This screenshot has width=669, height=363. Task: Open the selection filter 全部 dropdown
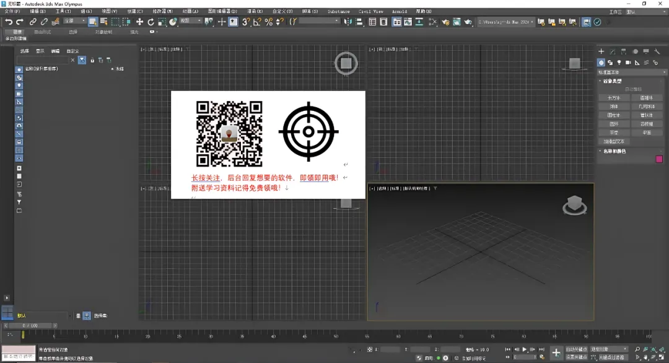[74, 21]
